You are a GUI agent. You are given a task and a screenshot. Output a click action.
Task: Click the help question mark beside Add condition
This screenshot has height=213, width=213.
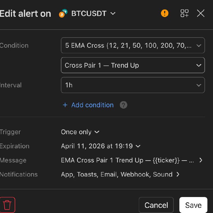[123, 105]
